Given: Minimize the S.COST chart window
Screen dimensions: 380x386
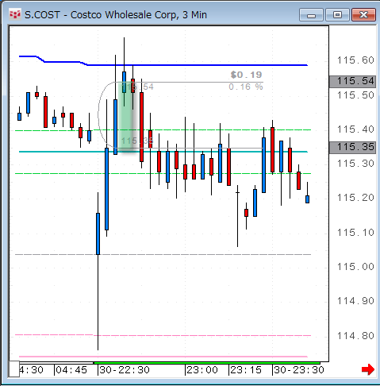Looking at the screenshot, I should tap(311, 15).
